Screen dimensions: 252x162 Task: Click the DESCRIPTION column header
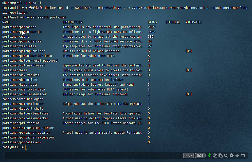73,22
